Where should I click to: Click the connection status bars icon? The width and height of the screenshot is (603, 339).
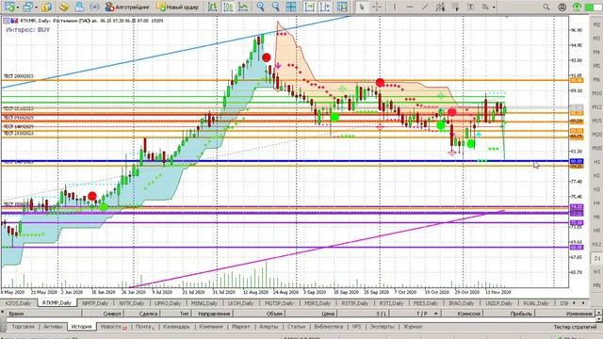point(593,7)
